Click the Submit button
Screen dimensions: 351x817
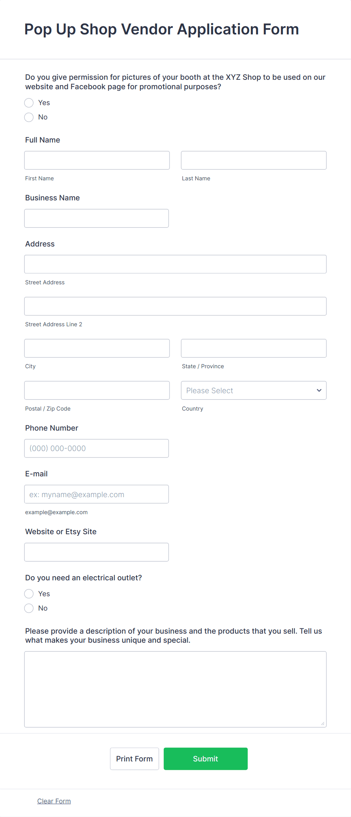[x=205, y=758]
